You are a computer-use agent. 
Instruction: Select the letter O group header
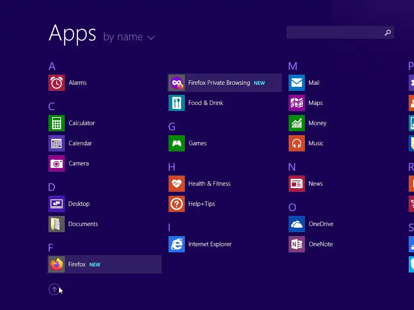pyautogui.click(x=292, y=207)
